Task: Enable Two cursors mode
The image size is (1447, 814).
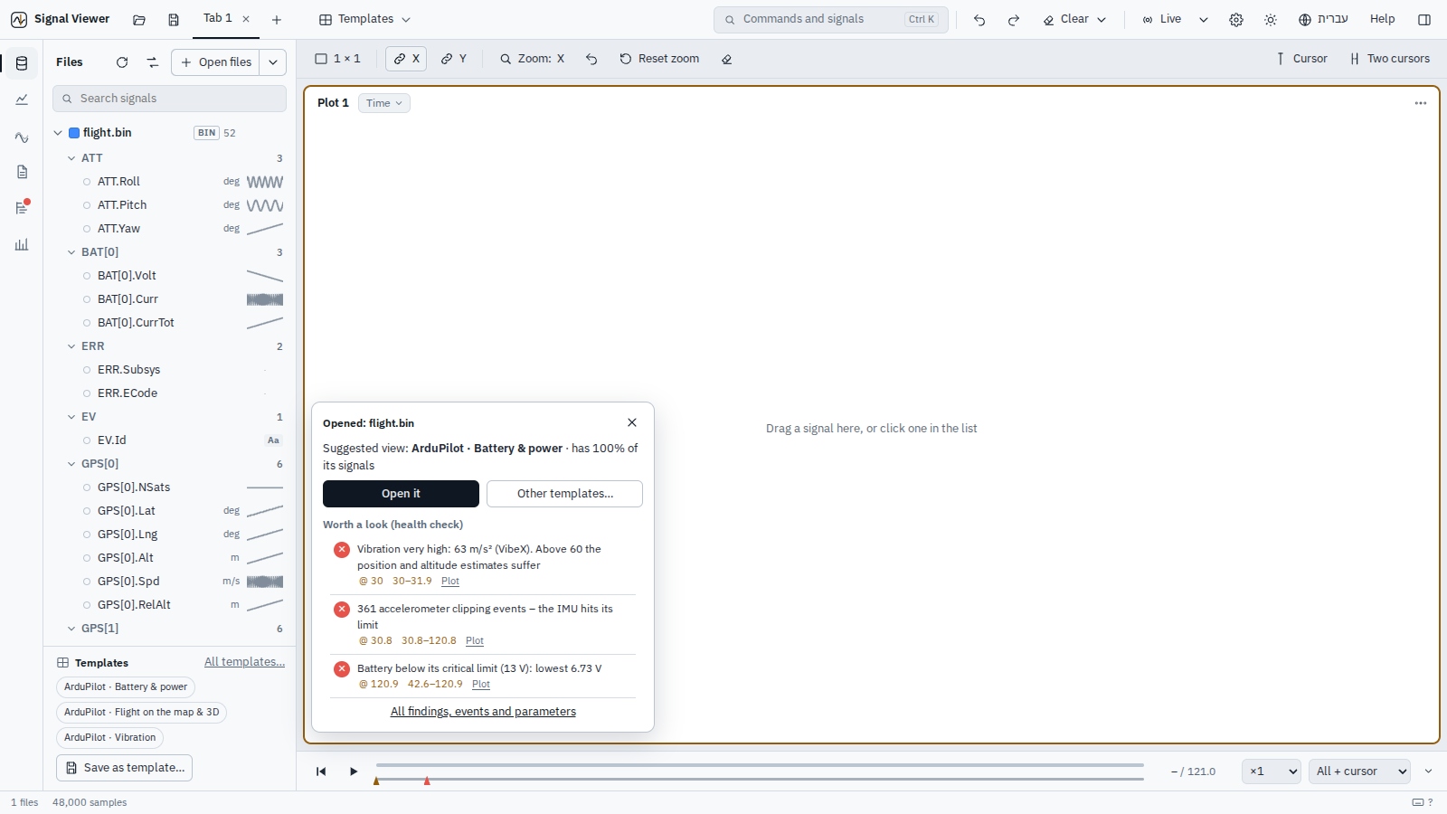Action: pyautogui.click(x=1390, y=59)
